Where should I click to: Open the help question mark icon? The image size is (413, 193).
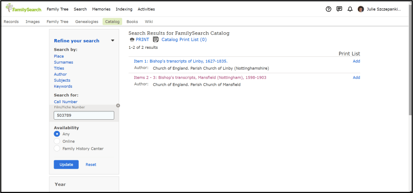(329, 9)
